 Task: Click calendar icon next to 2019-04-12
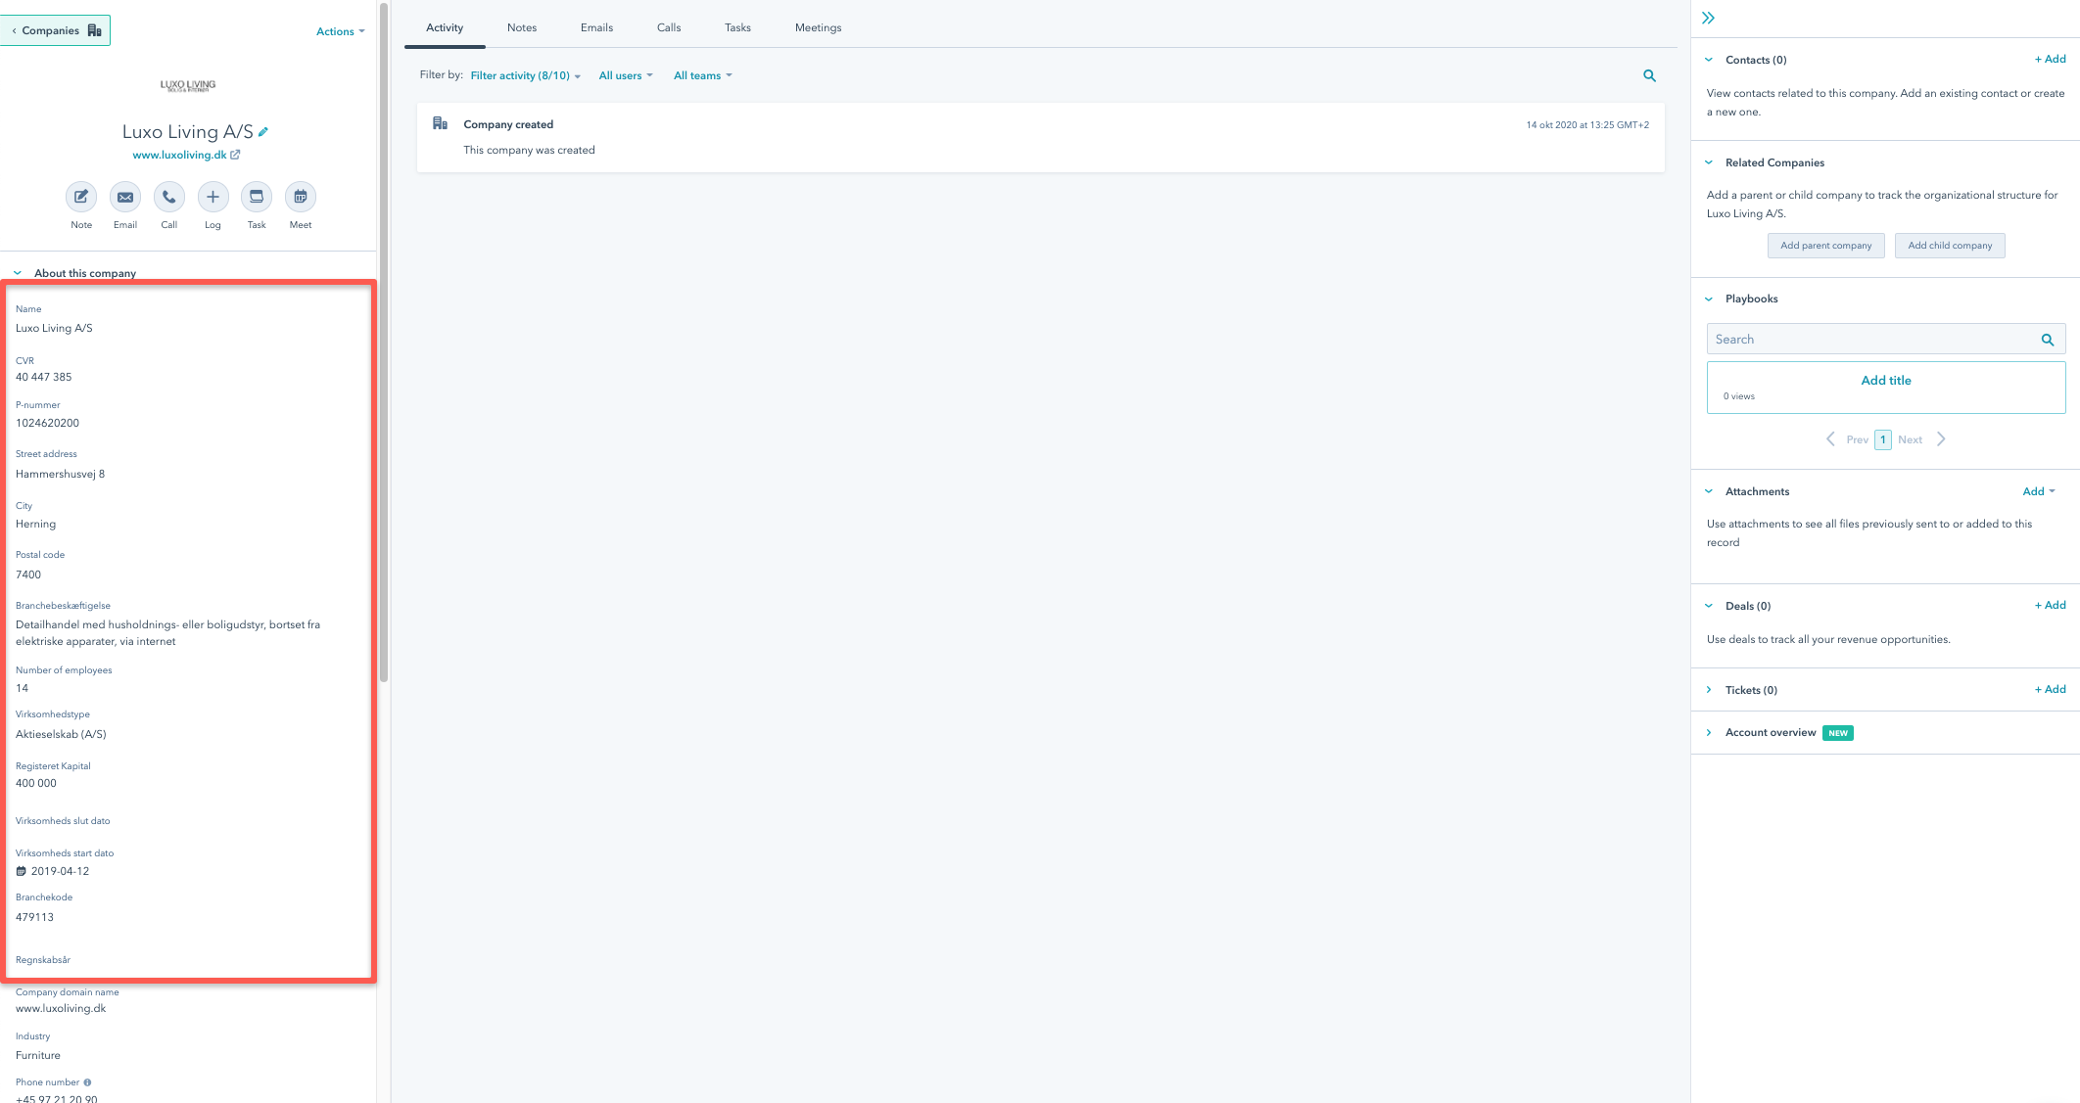pos(22,871)
